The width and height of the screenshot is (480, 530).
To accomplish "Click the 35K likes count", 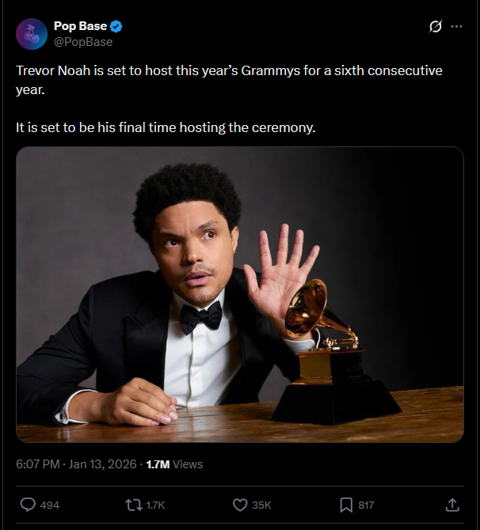I will [261, 505].
